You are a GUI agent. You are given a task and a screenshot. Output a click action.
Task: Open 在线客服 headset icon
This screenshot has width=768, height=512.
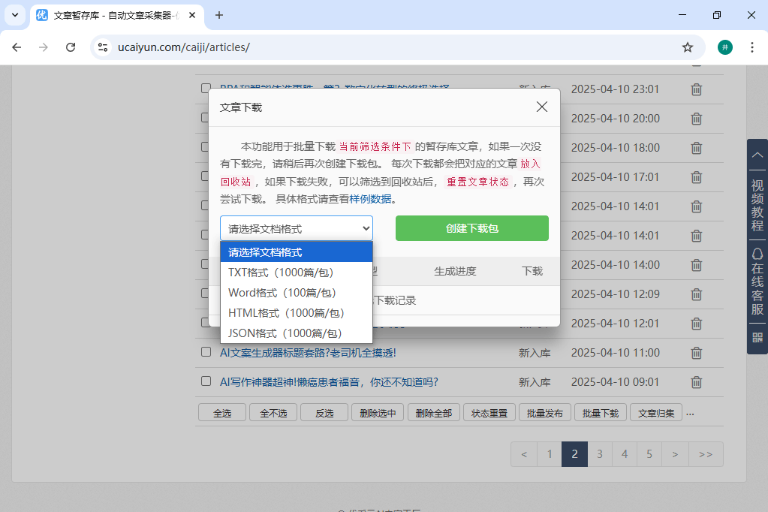click(x=757, y=254)
